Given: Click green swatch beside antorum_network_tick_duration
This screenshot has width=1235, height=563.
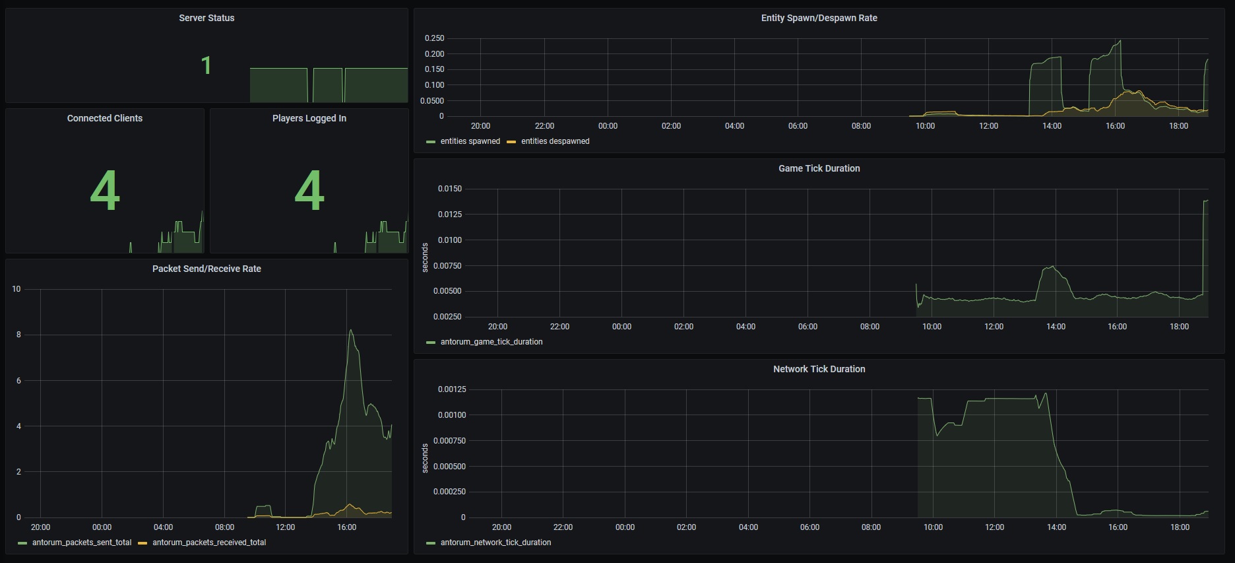Looking at the screenshot, I should (x=431, y=543).
